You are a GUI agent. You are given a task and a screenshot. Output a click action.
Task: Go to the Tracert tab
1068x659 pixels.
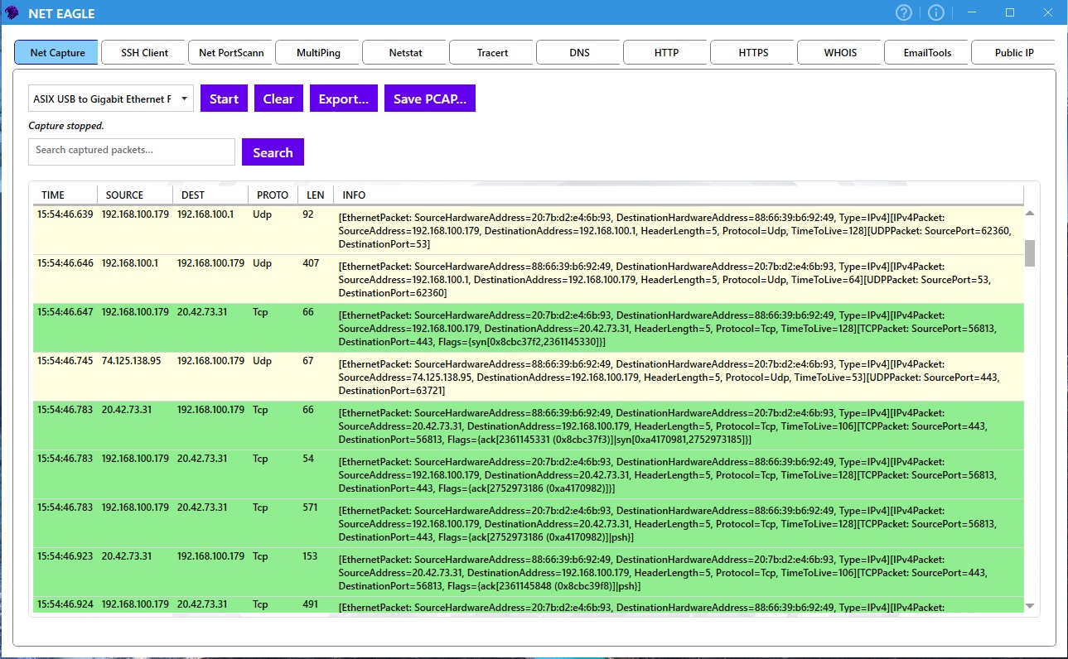tap(492, 52)
